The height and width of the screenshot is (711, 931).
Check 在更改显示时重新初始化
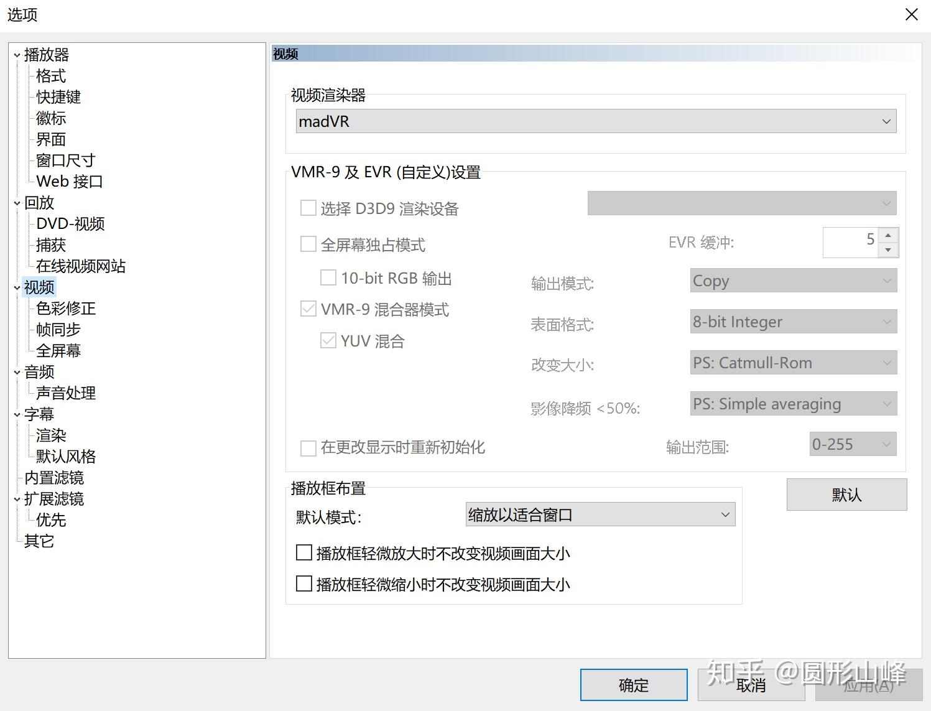tap(308, 448)
